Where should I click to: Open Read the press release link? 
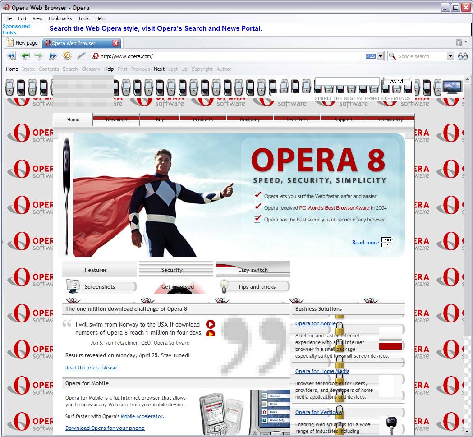pos(91,367)
